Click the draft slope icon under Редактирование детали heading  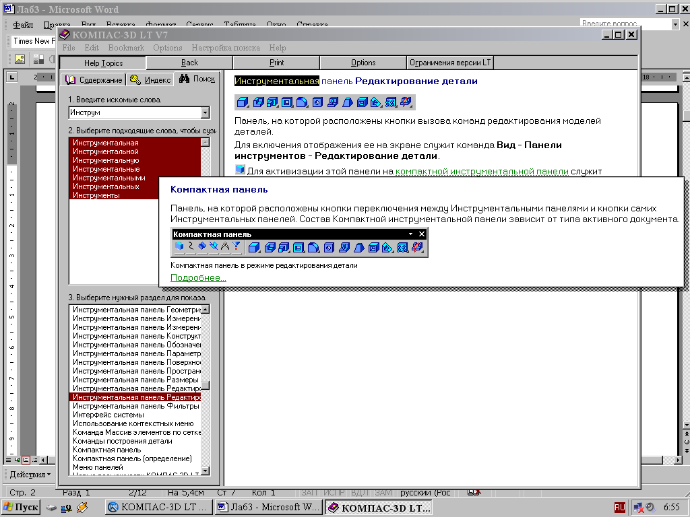click(x=348, y=102)
